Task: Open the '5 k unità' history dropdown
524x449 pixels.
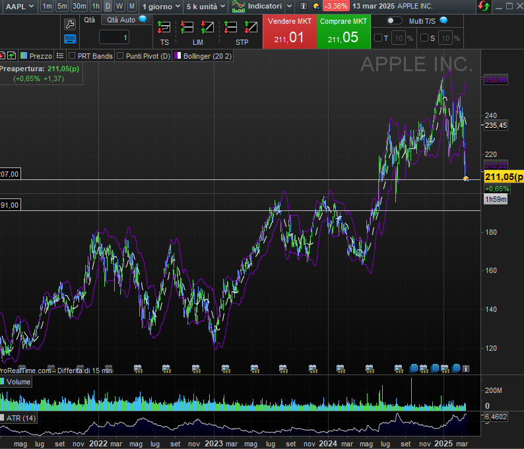Action: click(x=205, y=7)
